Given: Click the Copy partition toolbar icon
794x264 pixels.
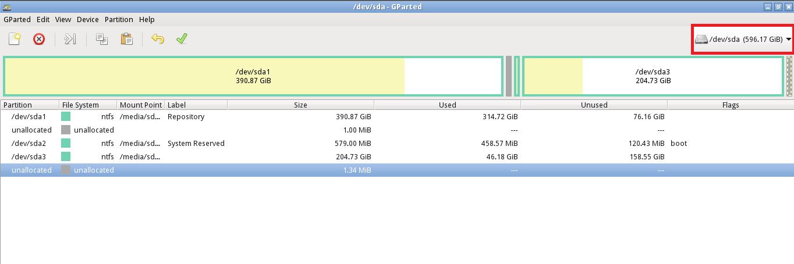Looking at the screenshot, I should tap(102, 39).
